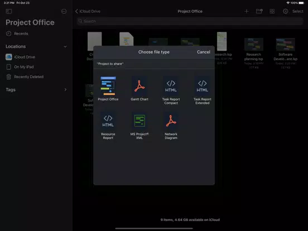Screen dimensions: 308x231
Task: Tap Select in the top toolbar
Action: point(297,11)
